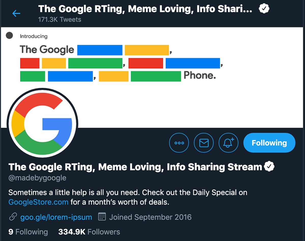Open the more options ellipsis button
The height and width of the screenshot is (241, 305).
179,143
